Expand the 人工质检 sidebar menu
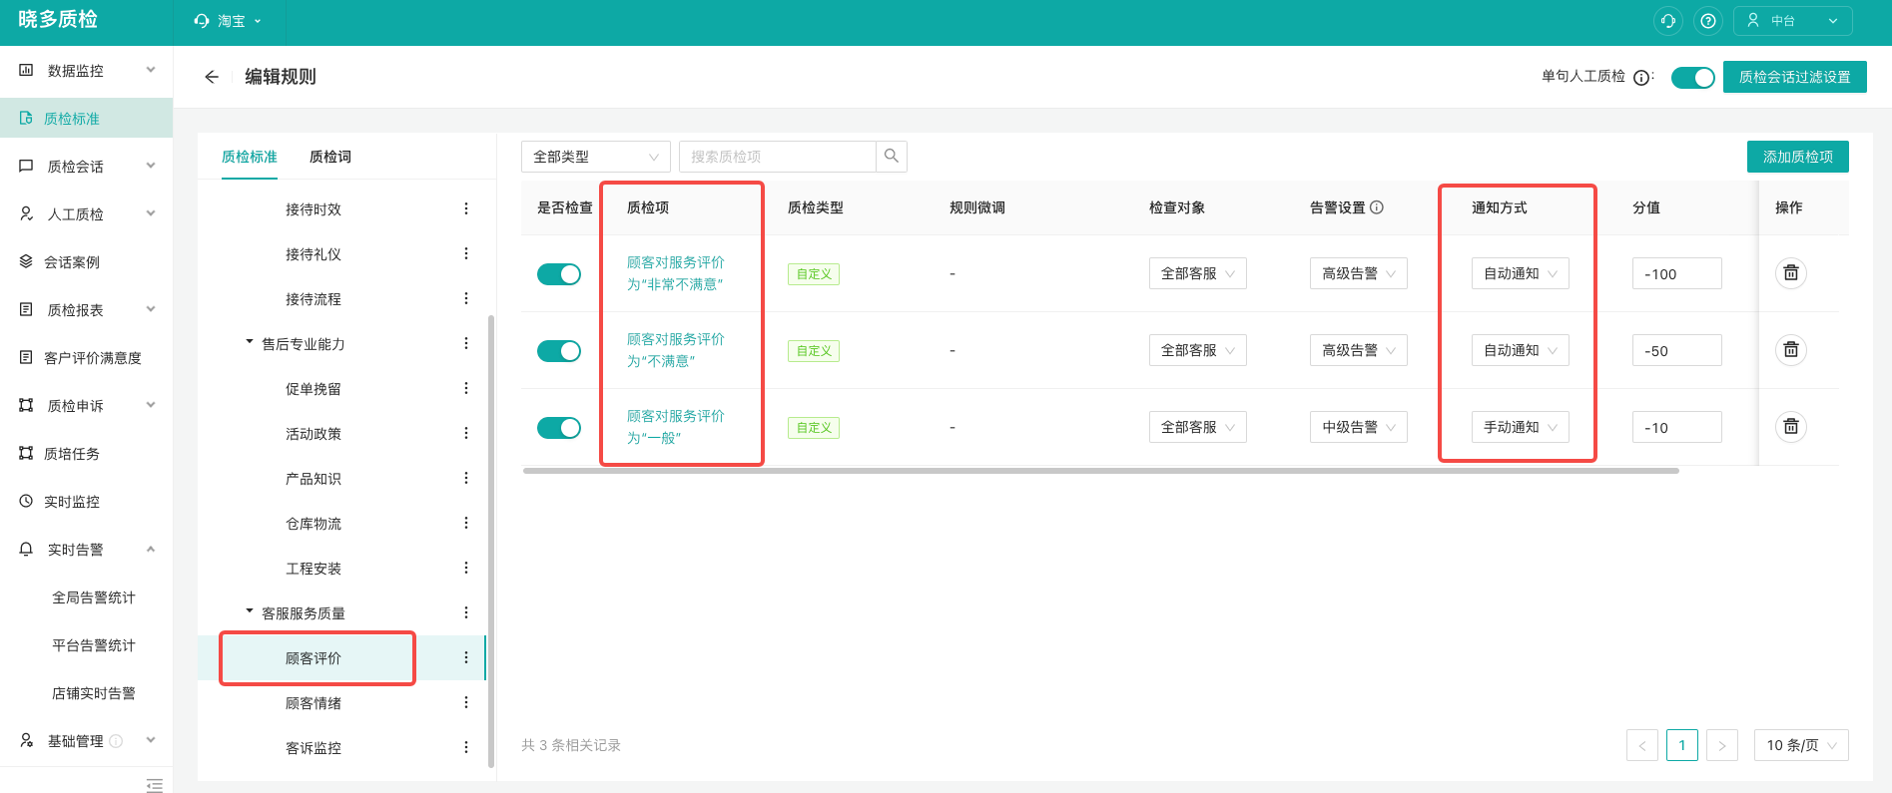This screenshot has width=1892, height=793. tap(87, 214)
